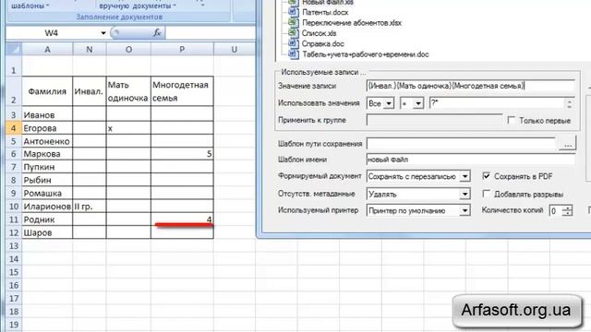Click the Excel icon beside Список.xls
Viewport: 591px width, 332px height.
tap(294, 33)
